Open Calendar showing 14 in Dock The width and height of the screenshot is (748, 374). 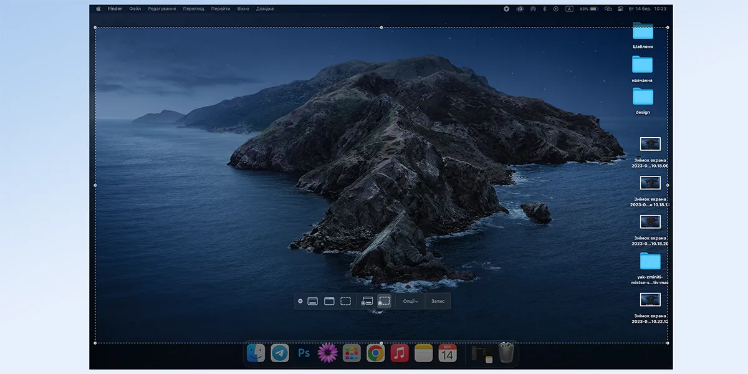pyautogui.click(x=448, y=353)
